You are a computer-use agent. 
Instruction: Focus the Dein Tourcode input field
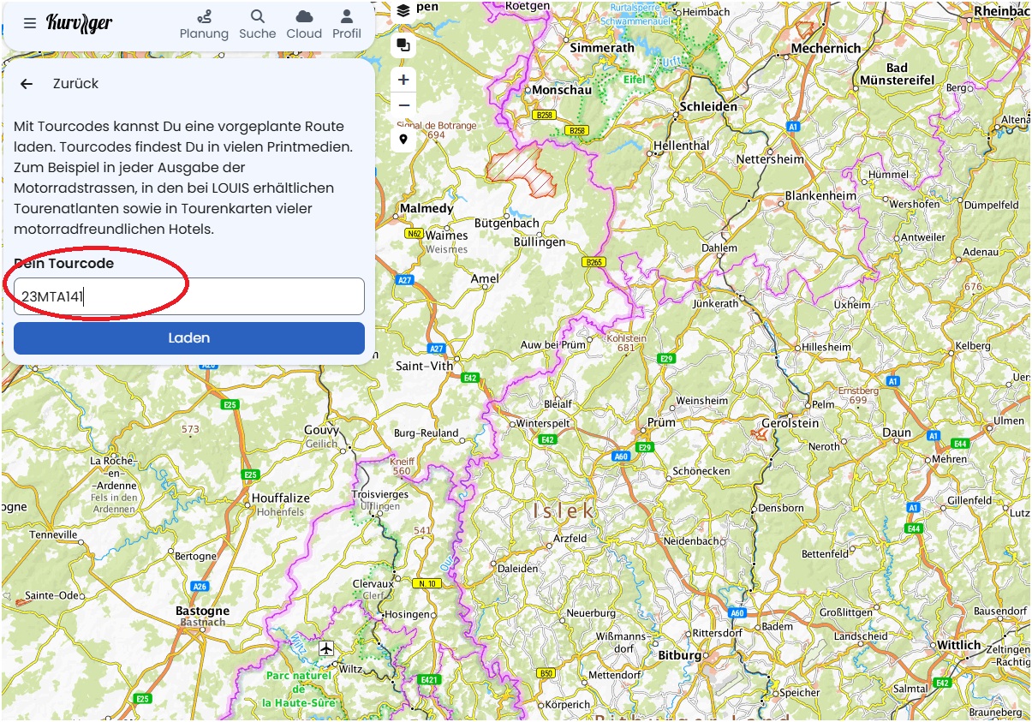189,296
